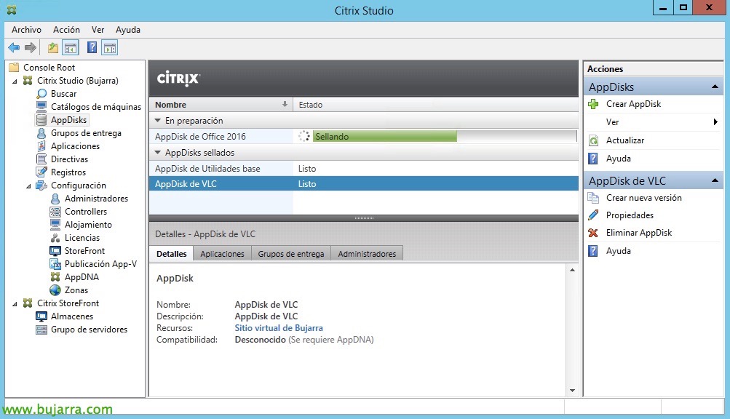Collapse AppDisk de VLC actions section
The image size is (730, 419).
pos(715,180)
